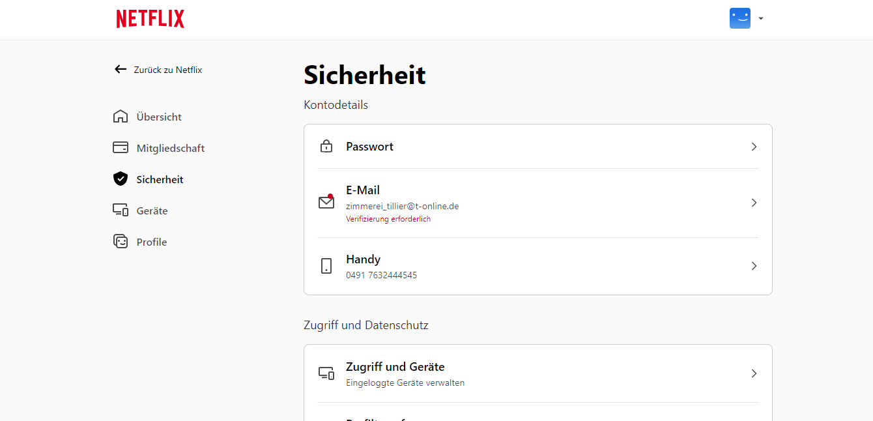Image resolution: width=873 pixels, height=421 pixels.
Task: Open the profile dropdown arrow at top right
Action: (x=761, y=18)
